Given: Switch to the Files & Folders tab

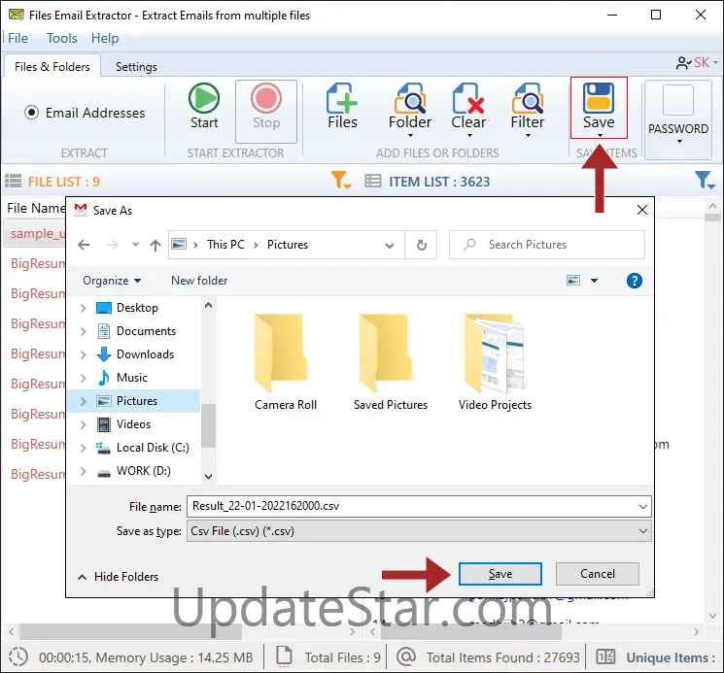Looking at the screenshot, I should (52, 67).
